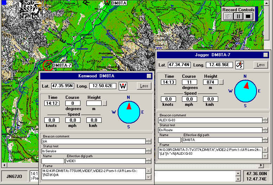Select the DM8TA station marker on map
This screenshot has height=185, width=273.
(107, 3)
